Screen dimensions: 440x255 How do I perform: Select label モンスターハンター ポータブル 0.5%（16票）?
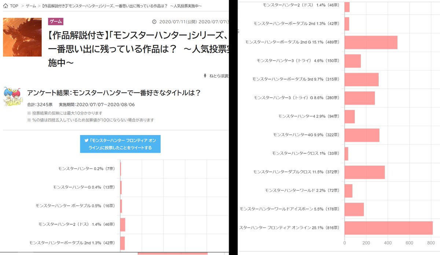76,205
